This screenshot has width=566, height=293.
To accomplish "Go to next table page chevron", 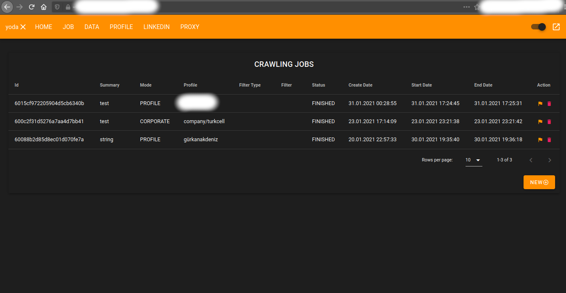I will tap(550, 160).
